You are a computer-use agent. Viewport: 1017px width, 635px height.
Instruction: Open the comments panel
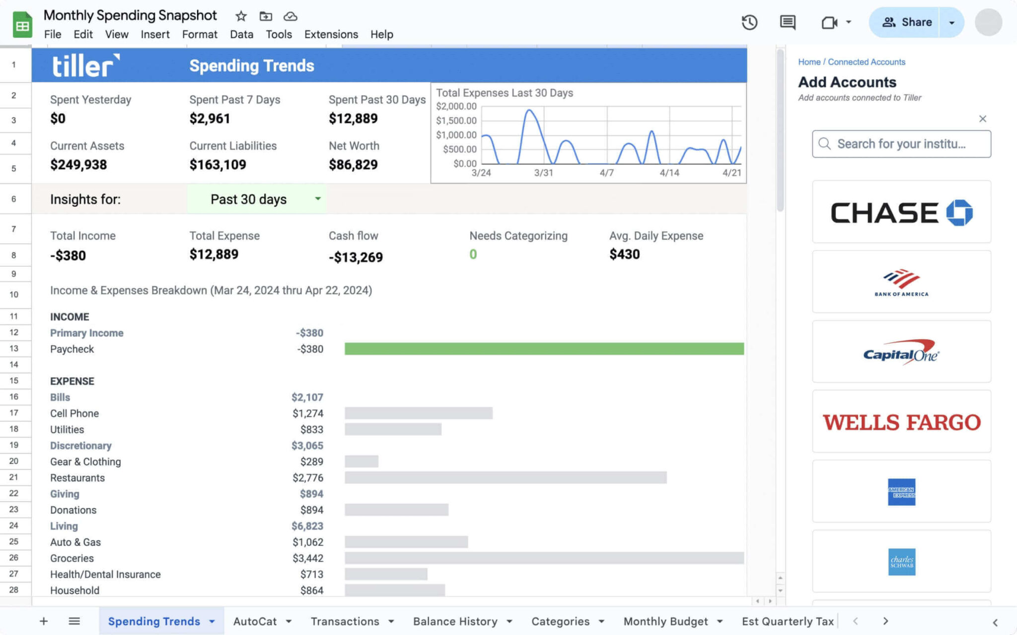click(787, 22)
